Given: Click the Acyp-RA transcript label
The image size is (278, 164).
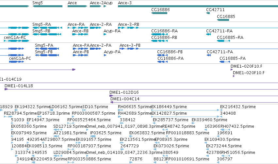Looking at the screenshot, I should 112,31.
